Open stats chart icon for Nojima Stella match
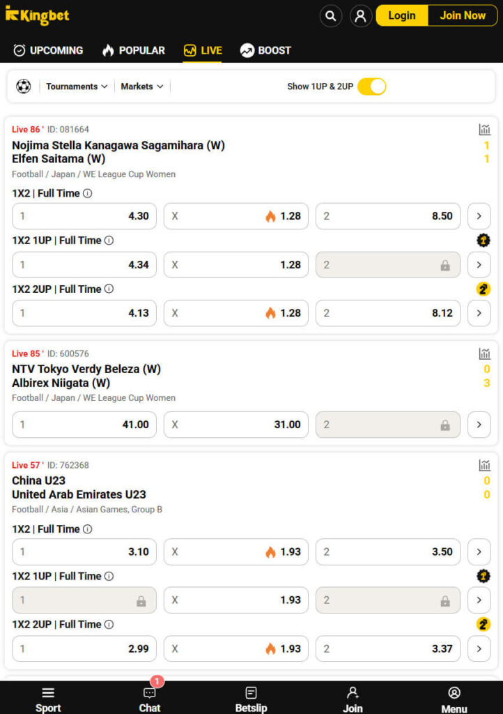 coord(484,129)
